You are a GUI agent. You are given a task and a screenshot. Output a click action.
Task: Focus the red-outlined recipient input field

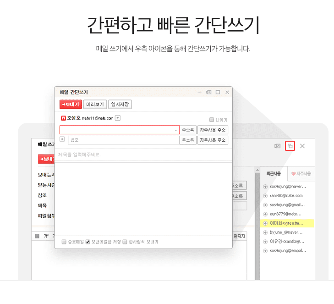(120, 130)
